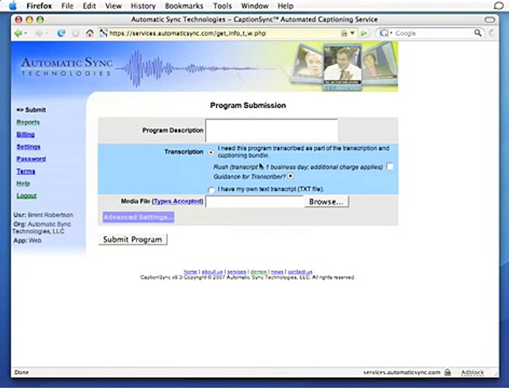509x388 pixels.
Task: Open the File menu
Action: [x=67, y=6]
